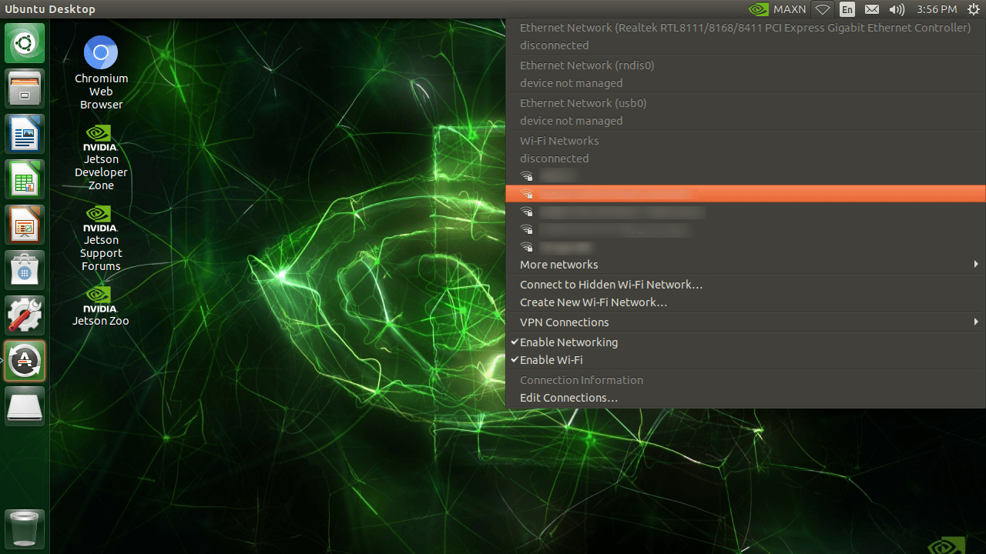Image resolution: width=986 pixels, height=554 pixels.
Task: Open Ubuntu Software store from the launcher
Action: pos(25,270)
